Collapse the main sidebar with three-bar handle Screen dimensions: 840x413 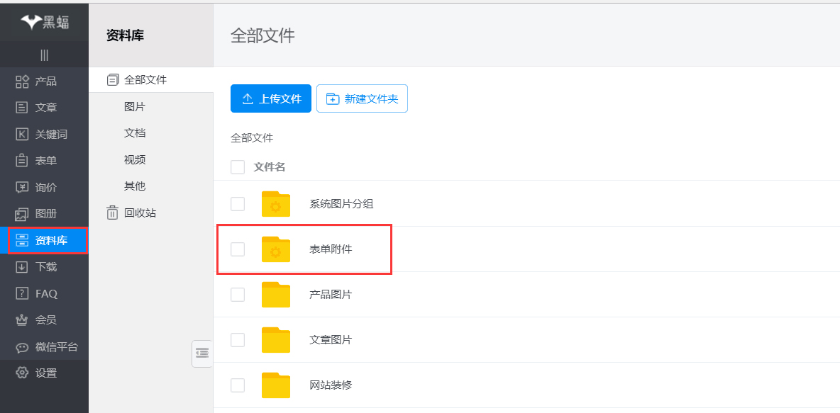point(44,55)
